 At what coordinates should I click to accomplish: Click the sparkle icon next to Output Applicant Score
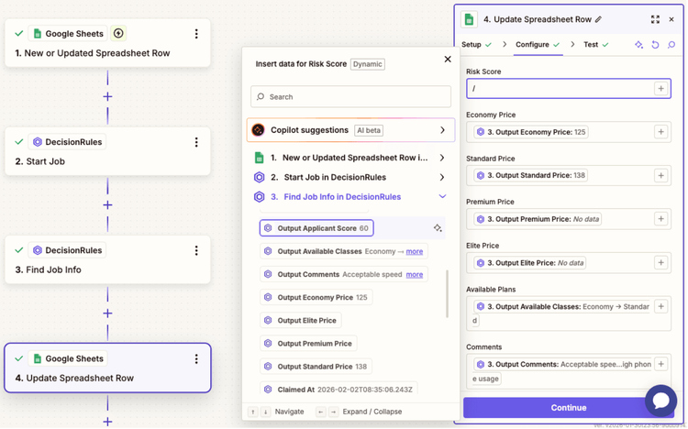tap(438, 228)
